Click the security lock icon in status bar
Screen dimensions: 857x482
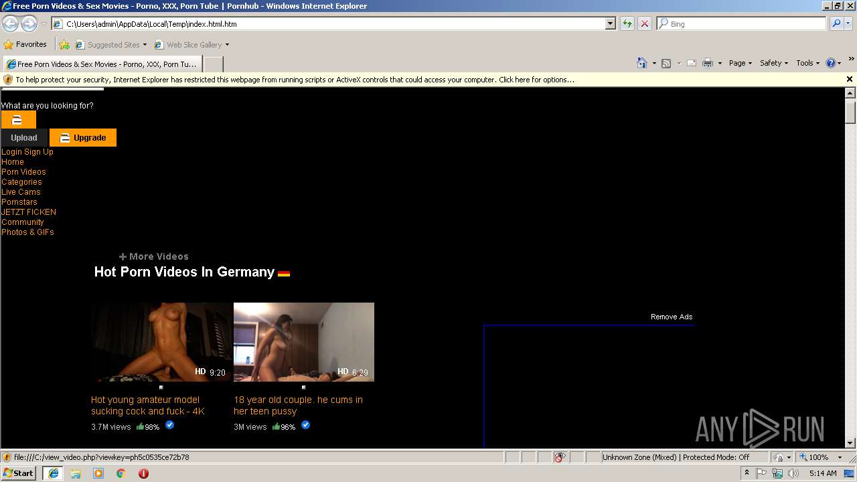click(x=779, y=457)
